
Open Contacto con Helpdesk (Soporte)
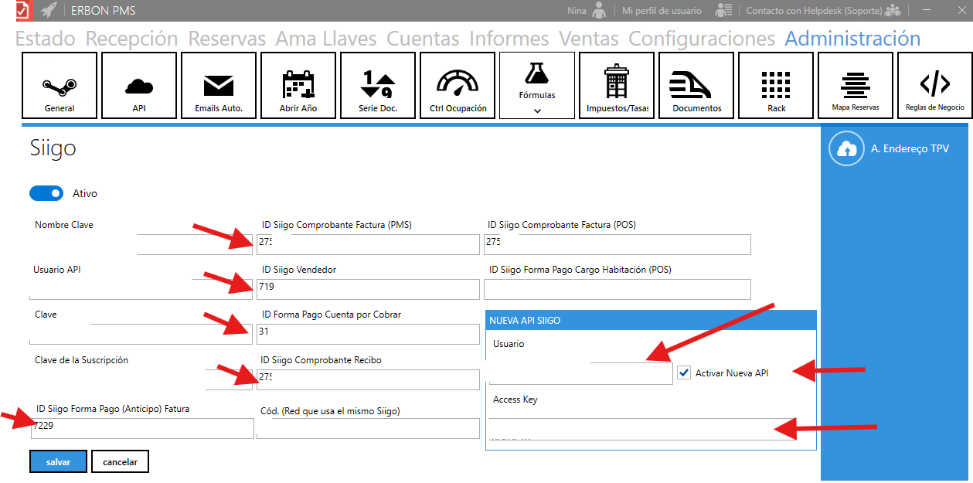tap(815, 11)
